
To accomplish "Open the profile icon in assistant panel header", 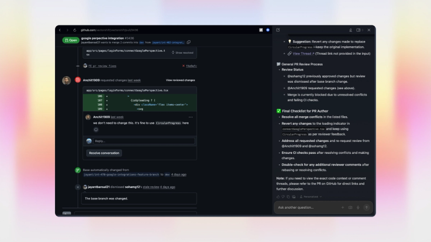I will tap(351, 30).
